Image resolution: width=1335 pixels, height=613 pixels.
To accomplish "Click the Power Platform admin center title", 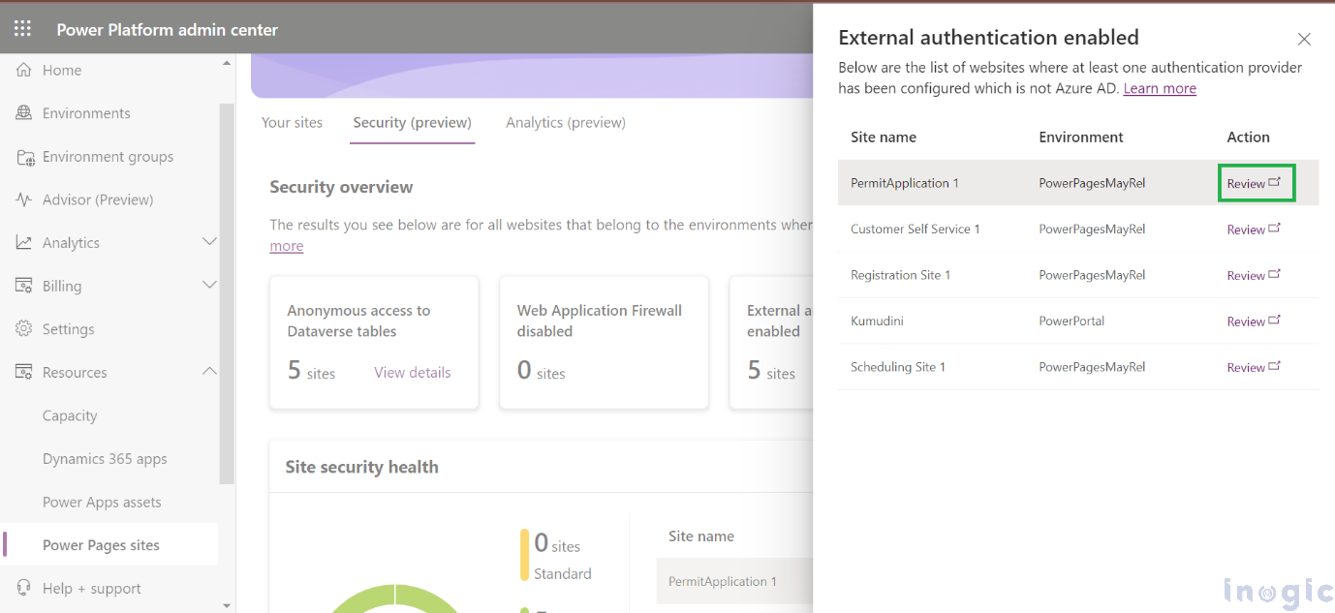I will tap(167, 30).
